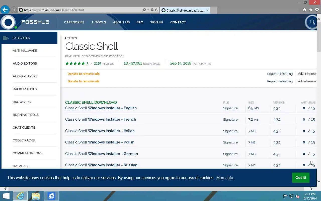Select COMMUNICATIONS category
Image resolution: width=321 pixels, height=201 pixels.
[28, 153]
